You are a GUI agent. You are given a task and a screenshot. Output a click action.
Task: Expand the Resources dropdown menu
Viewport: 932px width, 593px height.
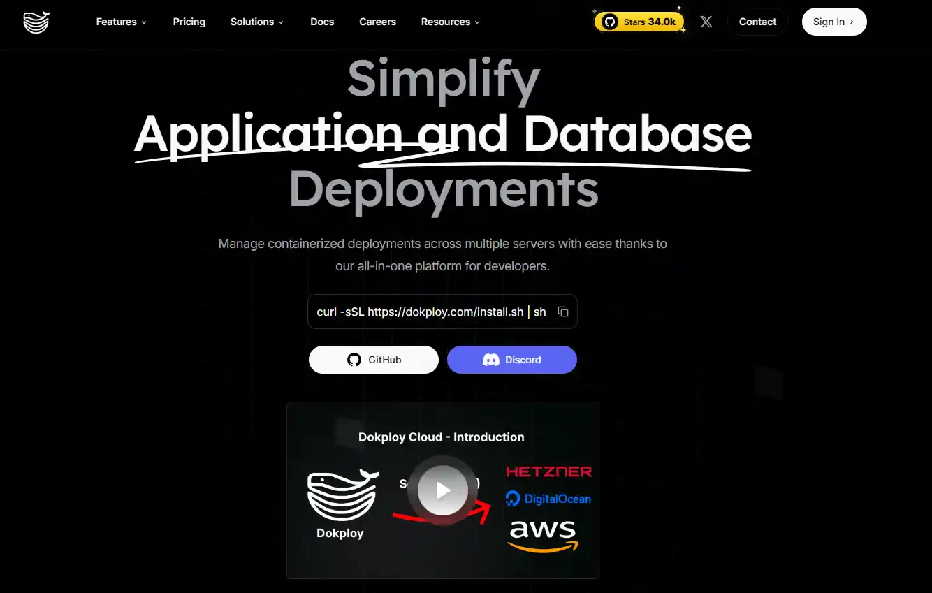[451, 22]
